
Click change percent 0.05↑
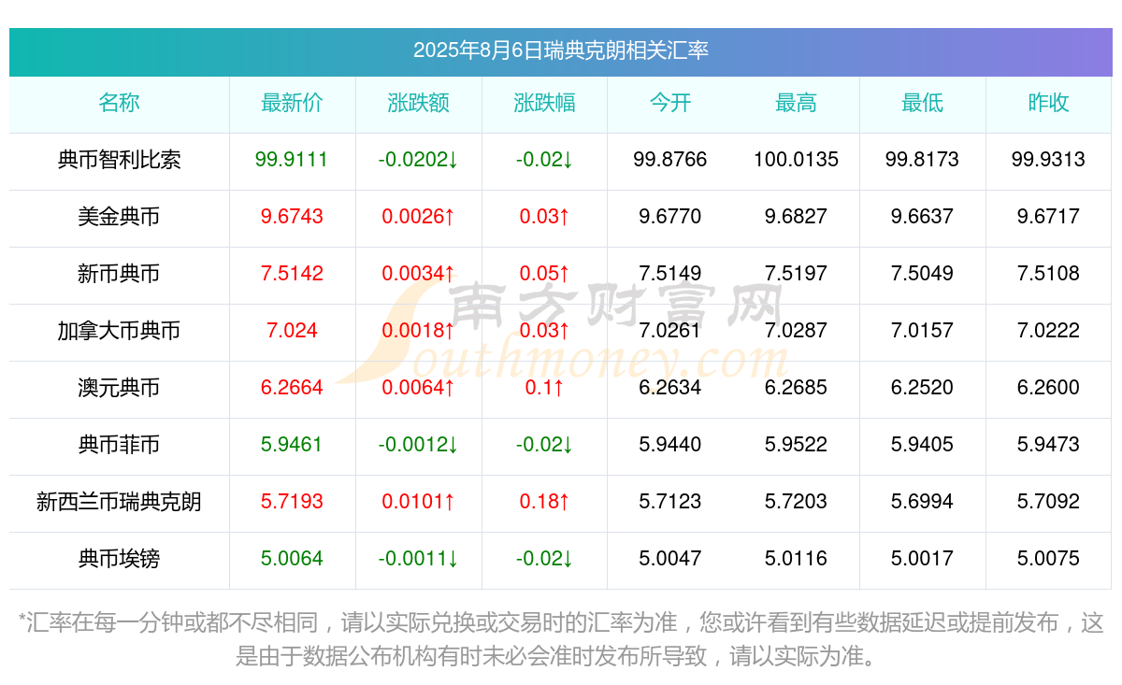click(x=544, y=274)
